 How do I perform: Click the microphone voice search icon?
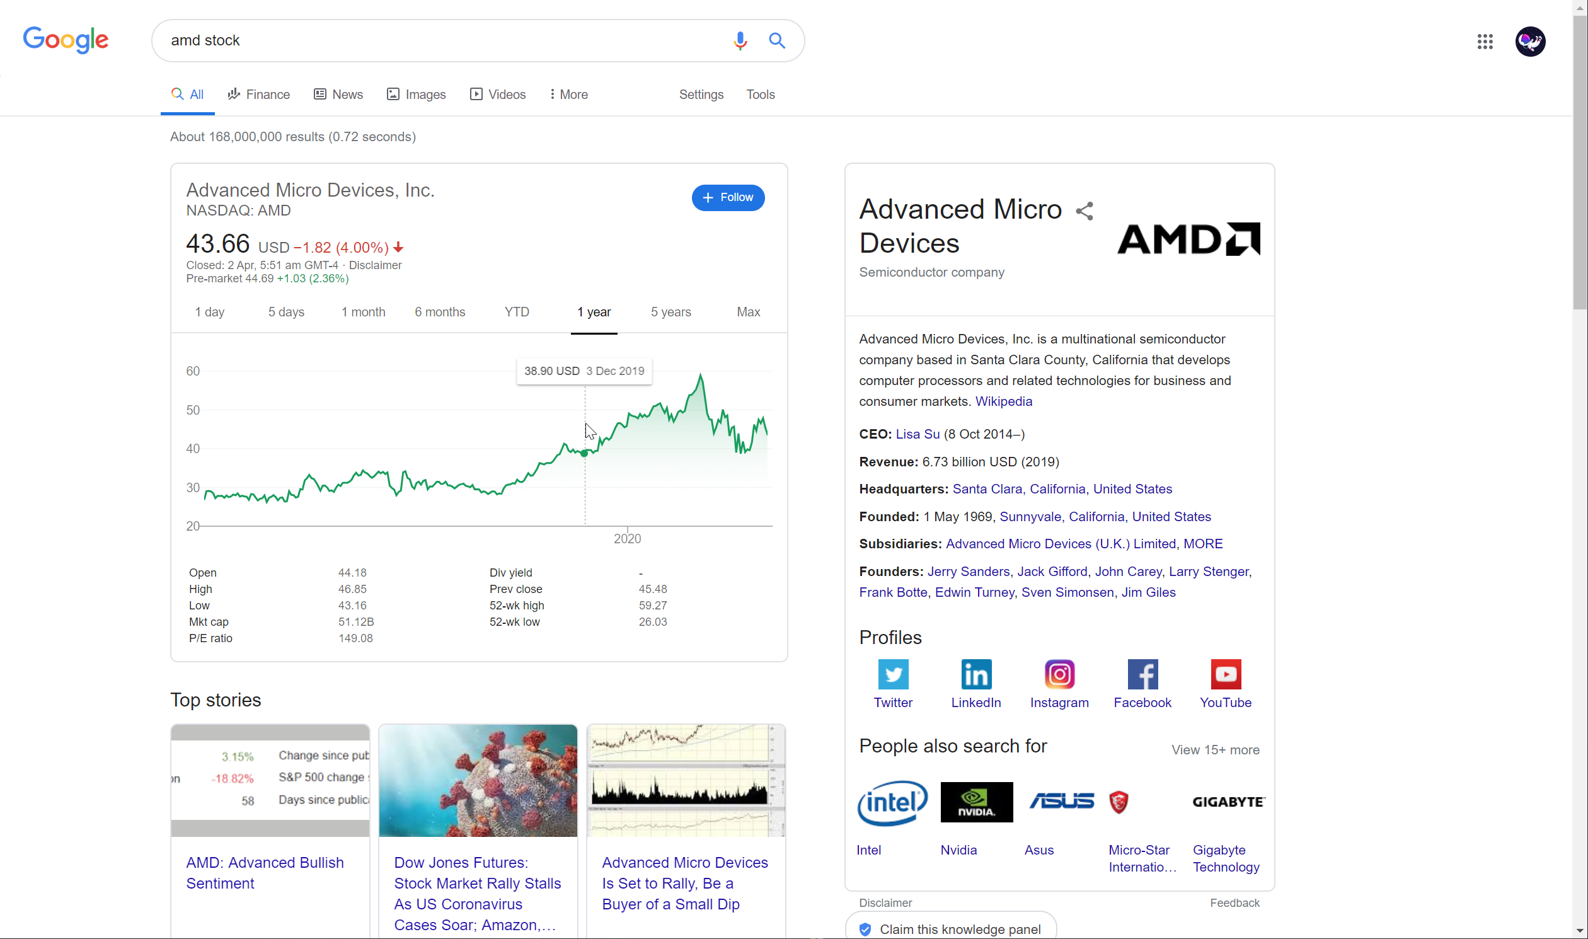tap(740, 40)
